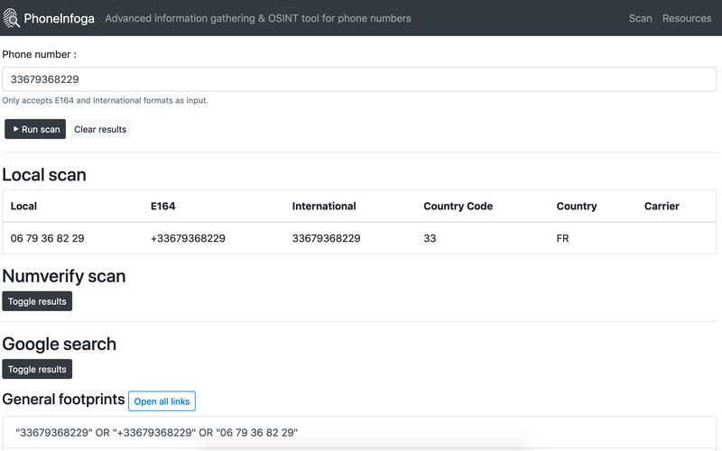Open the Scan page in navbar
Image resolution: width=722 pixels, height=451 pixels.
point(640,18)
